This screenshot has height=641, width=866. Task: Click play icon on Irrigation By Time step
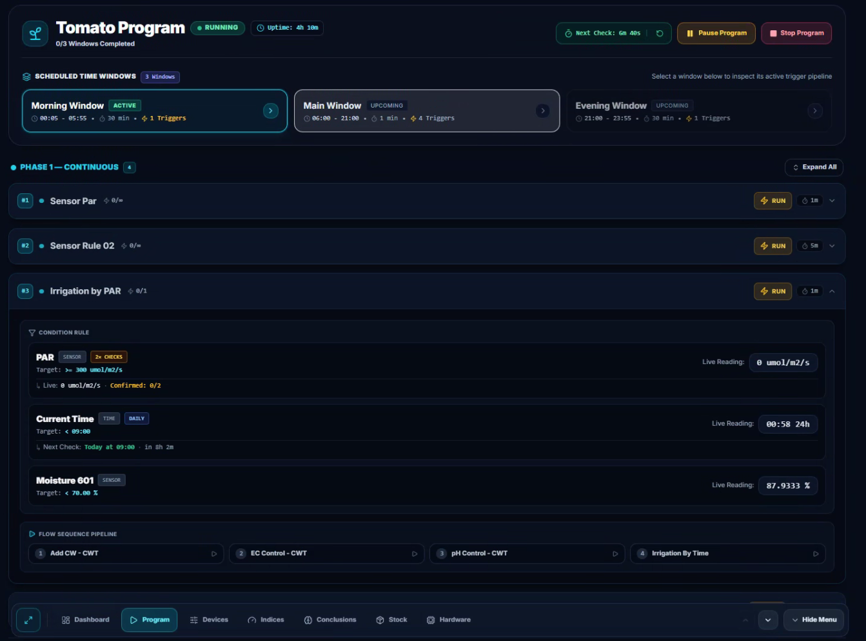[816, 554]
